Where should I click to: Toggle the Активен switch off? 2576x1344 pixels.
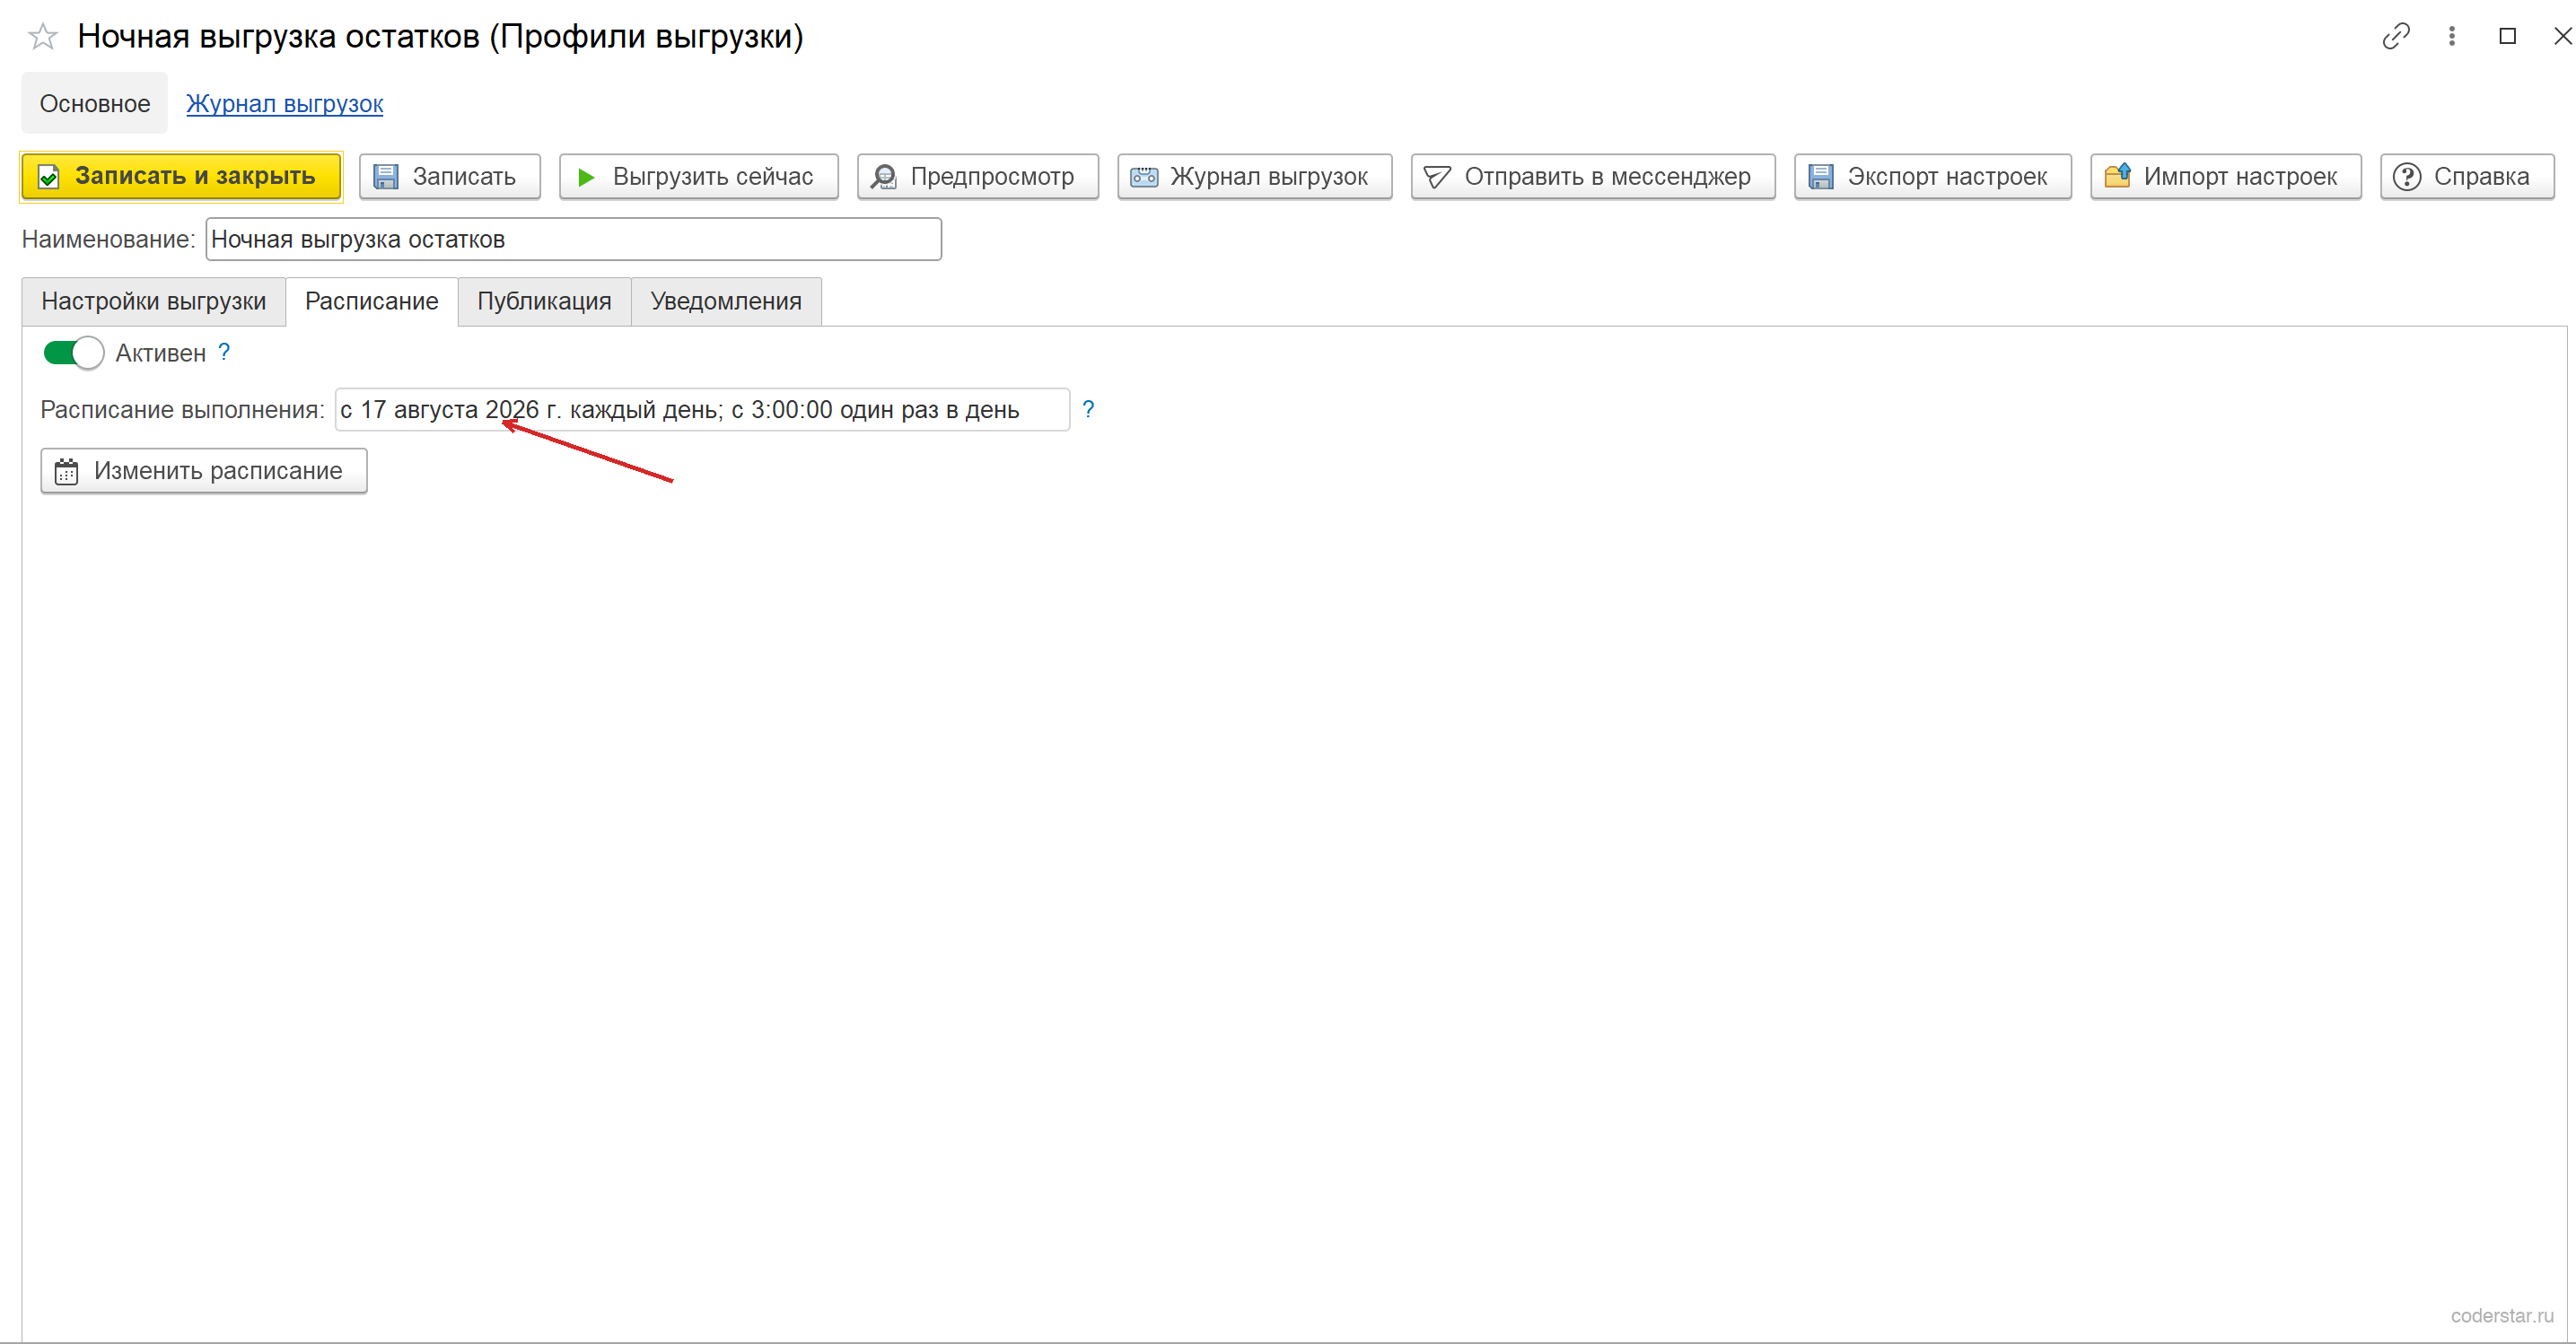point(73,353)
